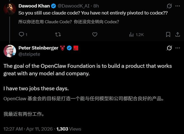Image resolution: width=184 pixels, height=134 pixels.
Task: Like Dawood Khan's tweet
Action: click(x=95, y=34)
